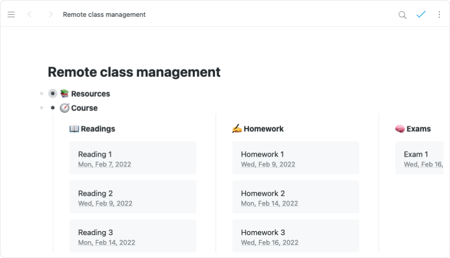Click the back navigation arrow

point(29,15)
